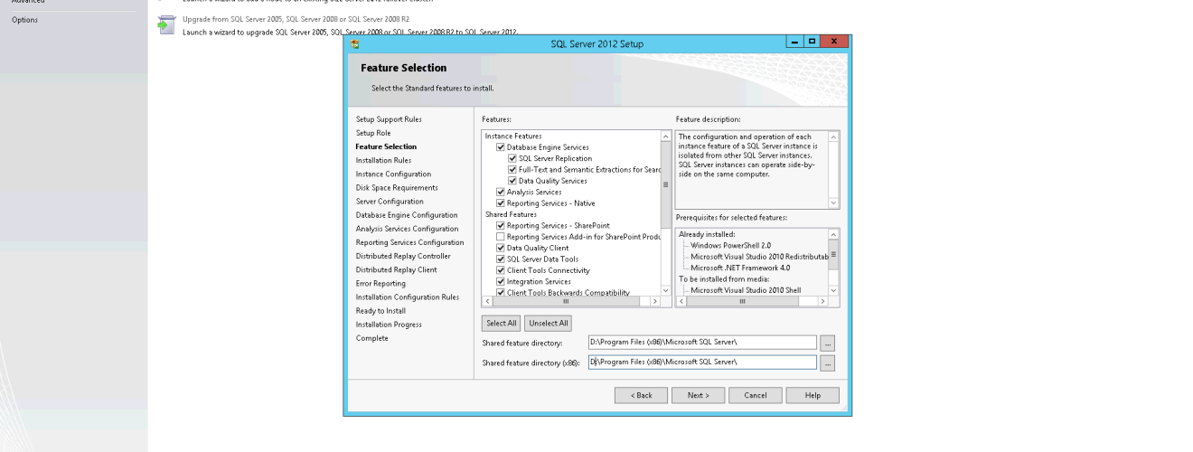Select Distributed Replay Client step

pyautogui.click(x=396, y=269)
